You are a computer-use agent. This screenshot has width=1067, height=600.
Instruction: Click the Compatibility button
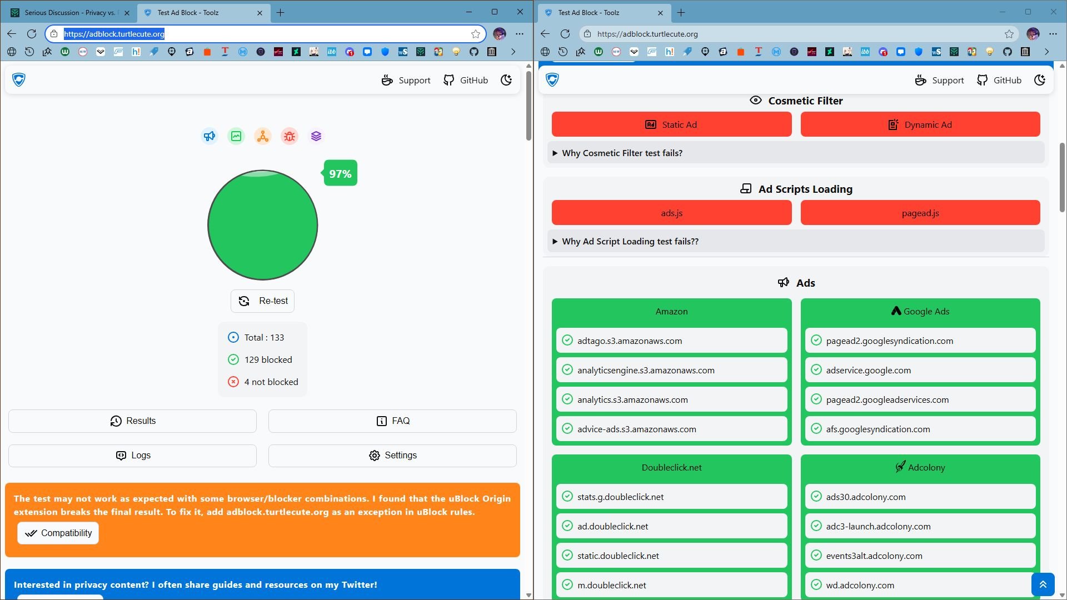(x=58, y=533)
